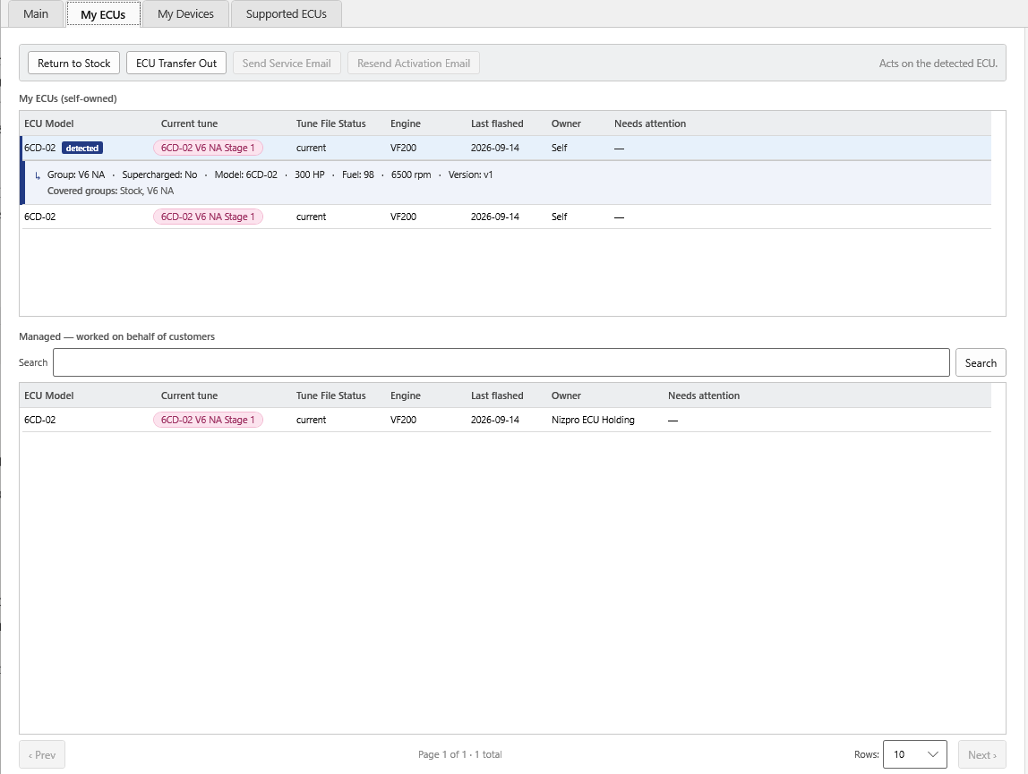Click the expanded detail arrow icon

(x=38, y=175)
